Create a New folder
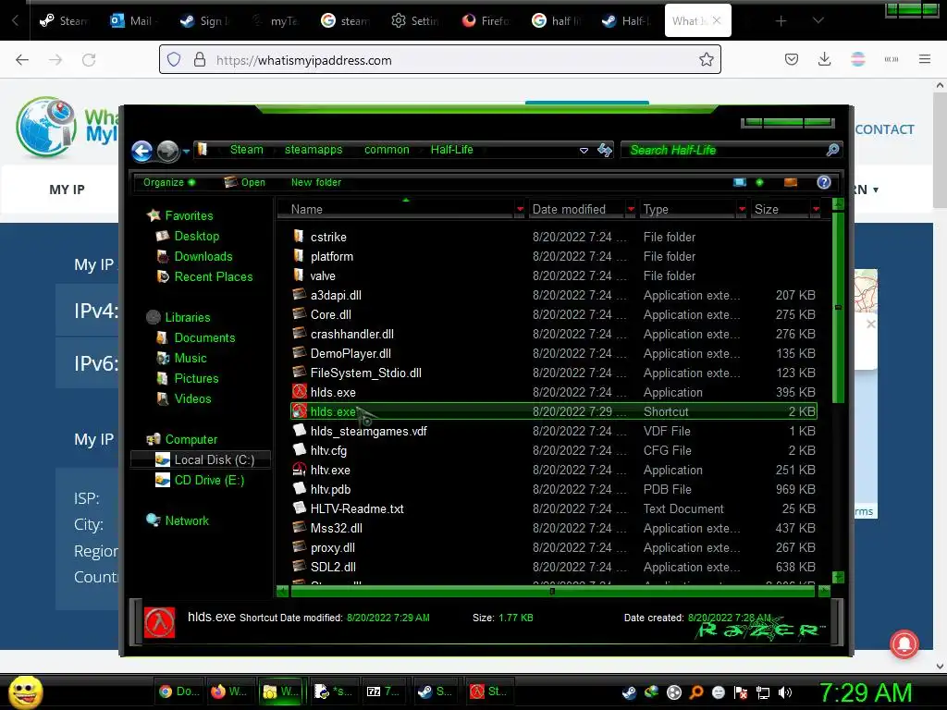This screenshot has height=710, width=947. [316, 182]
